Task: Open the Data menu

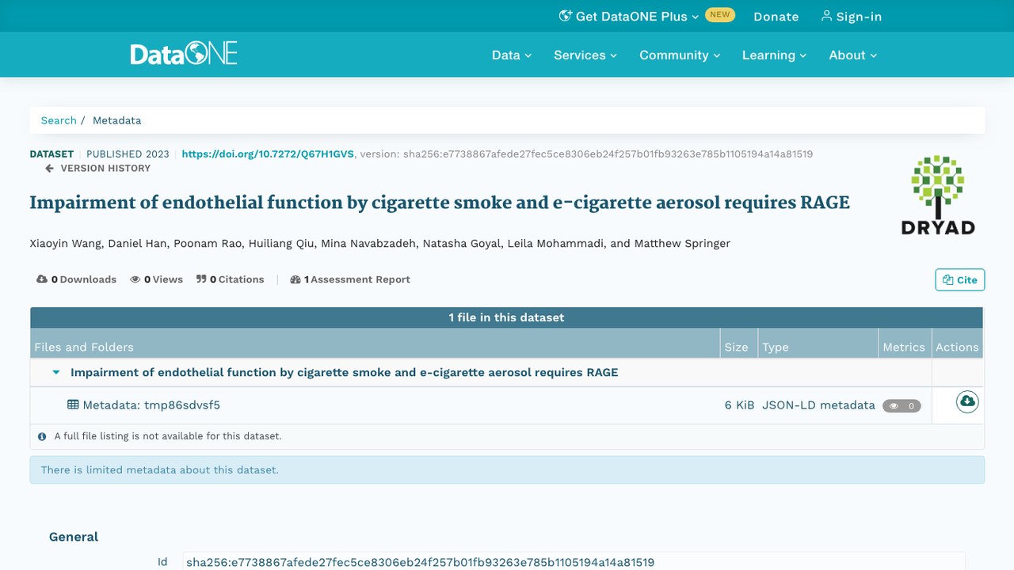Action: point(512,55)
